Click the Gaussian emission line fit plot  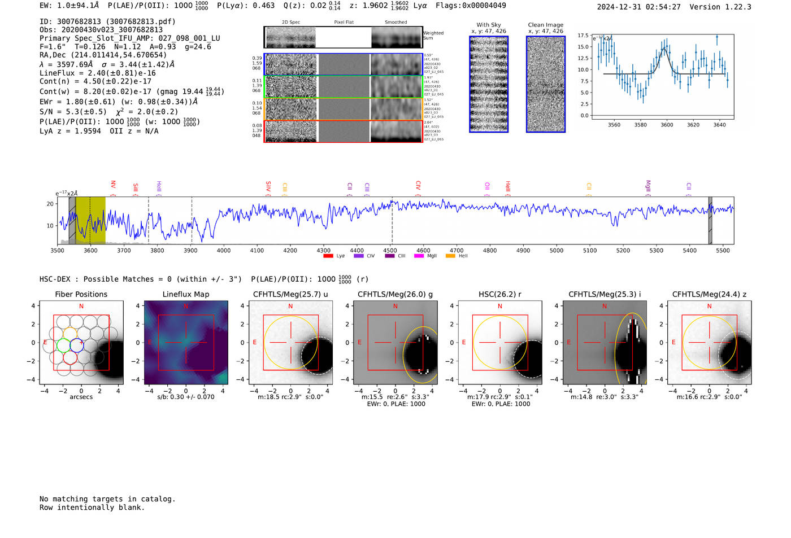(663, 77)
